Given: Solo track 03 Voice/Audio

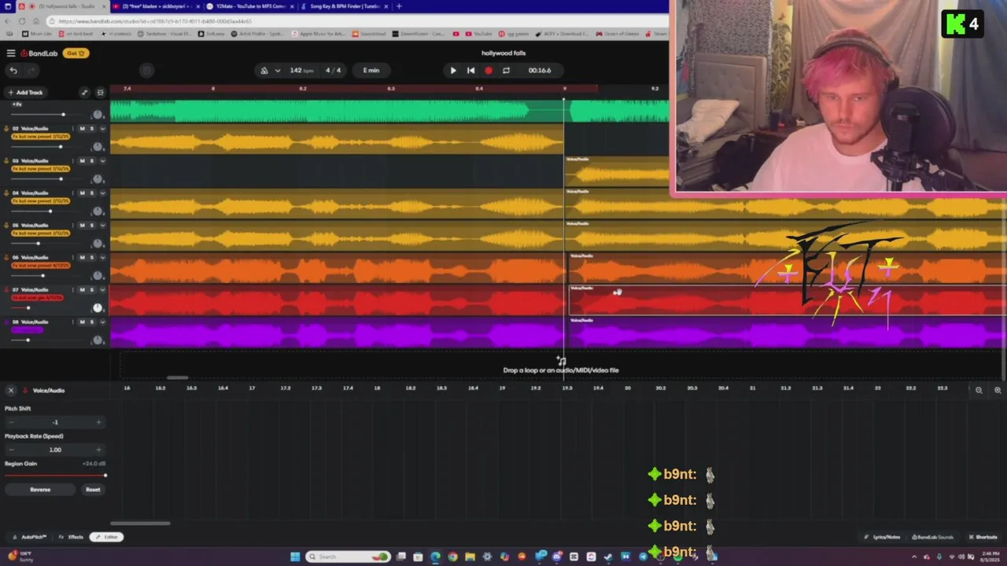Looking at the screenshot, I should [x=91, y=160].
